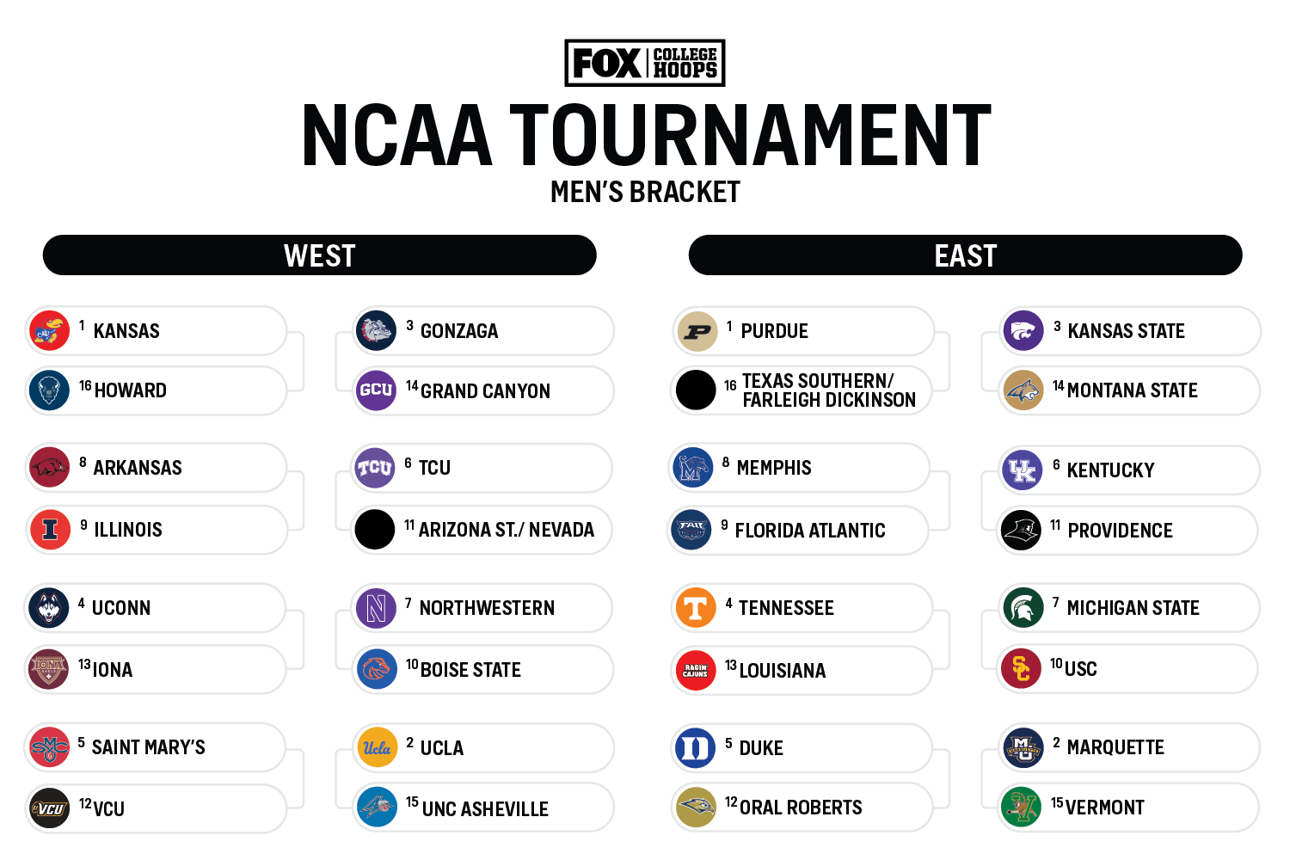The image size is (1290, 860).
Task: Click the black Arizona St./Nevada placeholder circle
Action: pos(375,530)
